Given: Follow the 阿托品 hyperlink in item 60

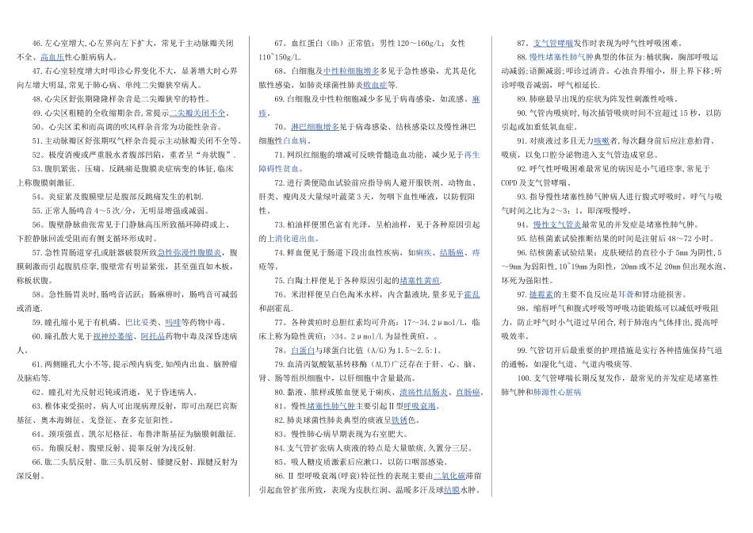Looking at the screenshot, I should coord(153,336).
